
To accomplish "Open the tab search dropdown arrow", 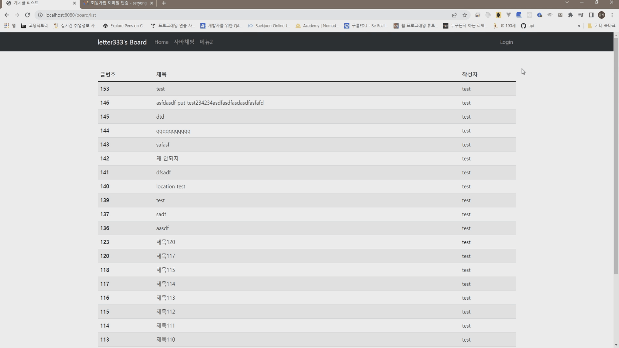I will (x=567, y=3).
